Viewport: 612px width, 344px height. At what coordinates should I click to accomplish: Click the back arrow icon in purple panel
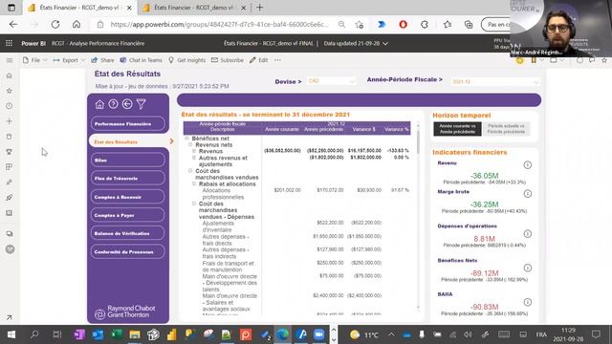tap(127, 104)
